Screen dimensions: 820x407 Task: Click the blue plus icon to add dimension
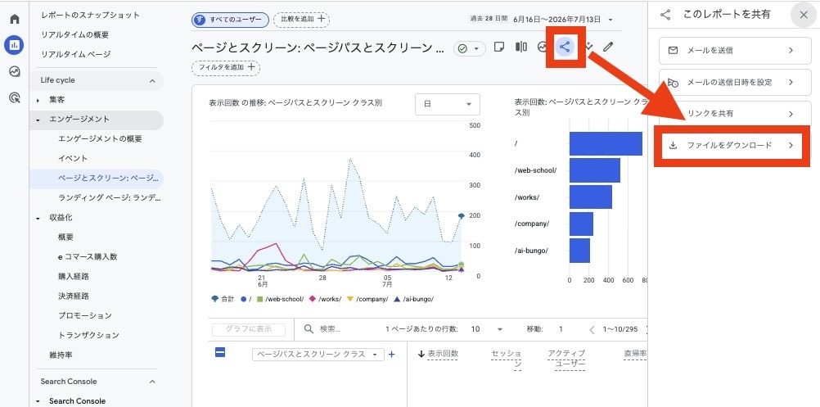pyautogui.click(x=392, y=355)
